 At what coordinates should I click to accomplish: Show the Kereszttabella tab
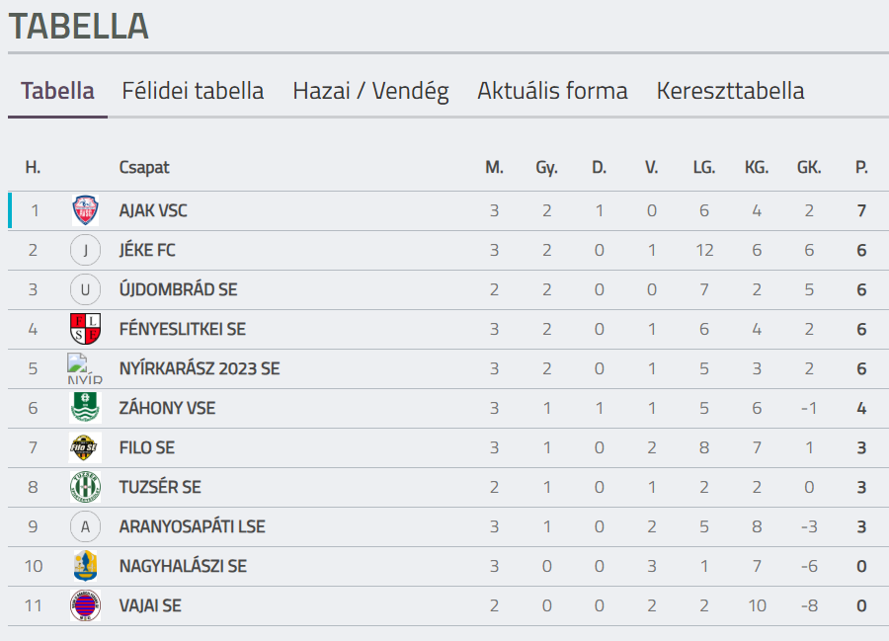click(730, 91)
